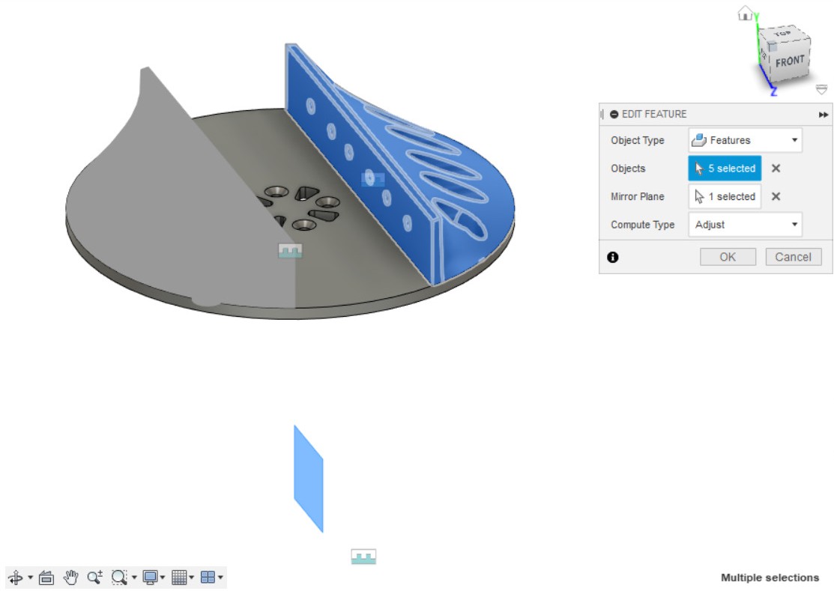Screen dimensions: 834x591
Task: Click the Look At icon
Action: (x=46, y=578)
